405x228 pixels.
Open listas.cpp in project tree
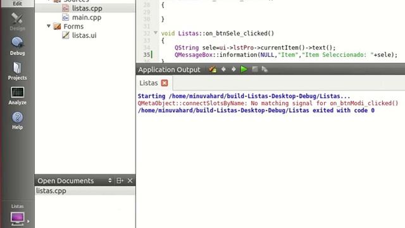[x=87, y=8]
